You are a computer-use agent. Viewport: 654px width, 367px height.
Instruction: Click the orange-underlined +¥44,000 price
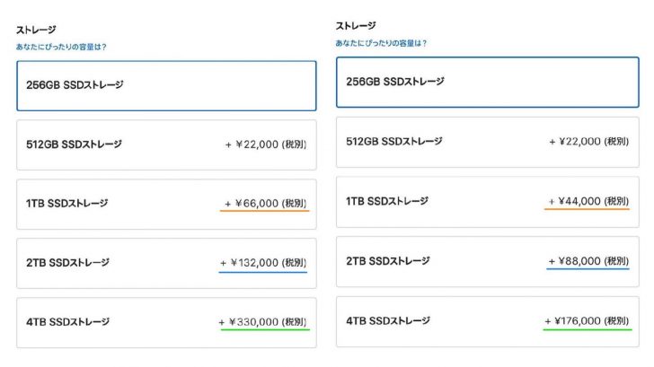pyautogui.click(x=587, y=201)
